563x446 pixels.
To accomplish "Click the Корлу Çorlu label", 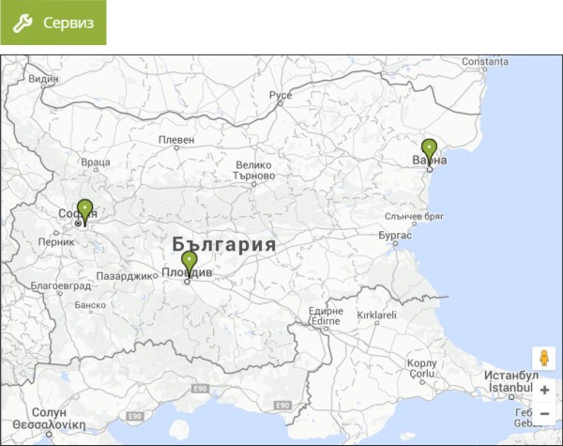I will tap(422, 368).
